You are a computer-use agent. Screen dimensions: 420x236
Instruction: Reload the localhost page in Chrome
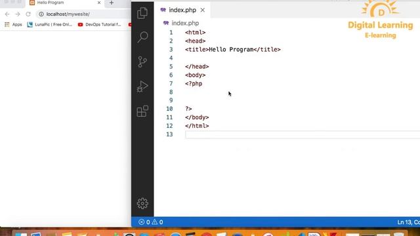pos(28,14)
